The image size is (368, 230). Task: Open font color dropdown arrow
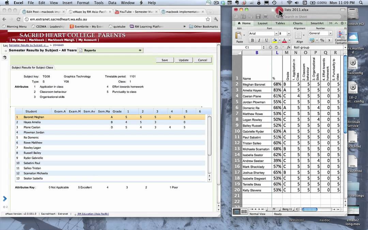[x=289, y=40]
